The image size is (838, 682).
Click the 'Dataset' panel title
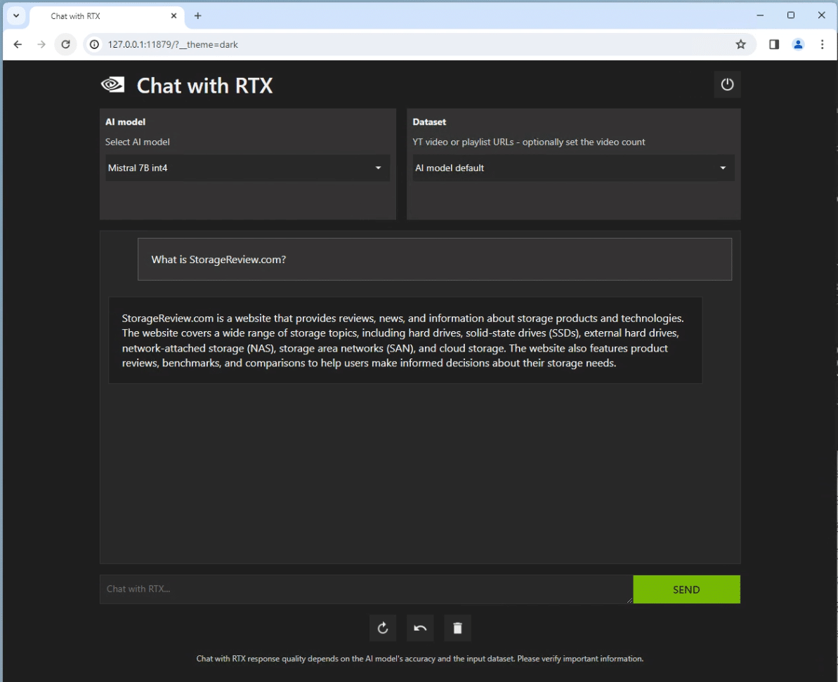tap(429, 121)
